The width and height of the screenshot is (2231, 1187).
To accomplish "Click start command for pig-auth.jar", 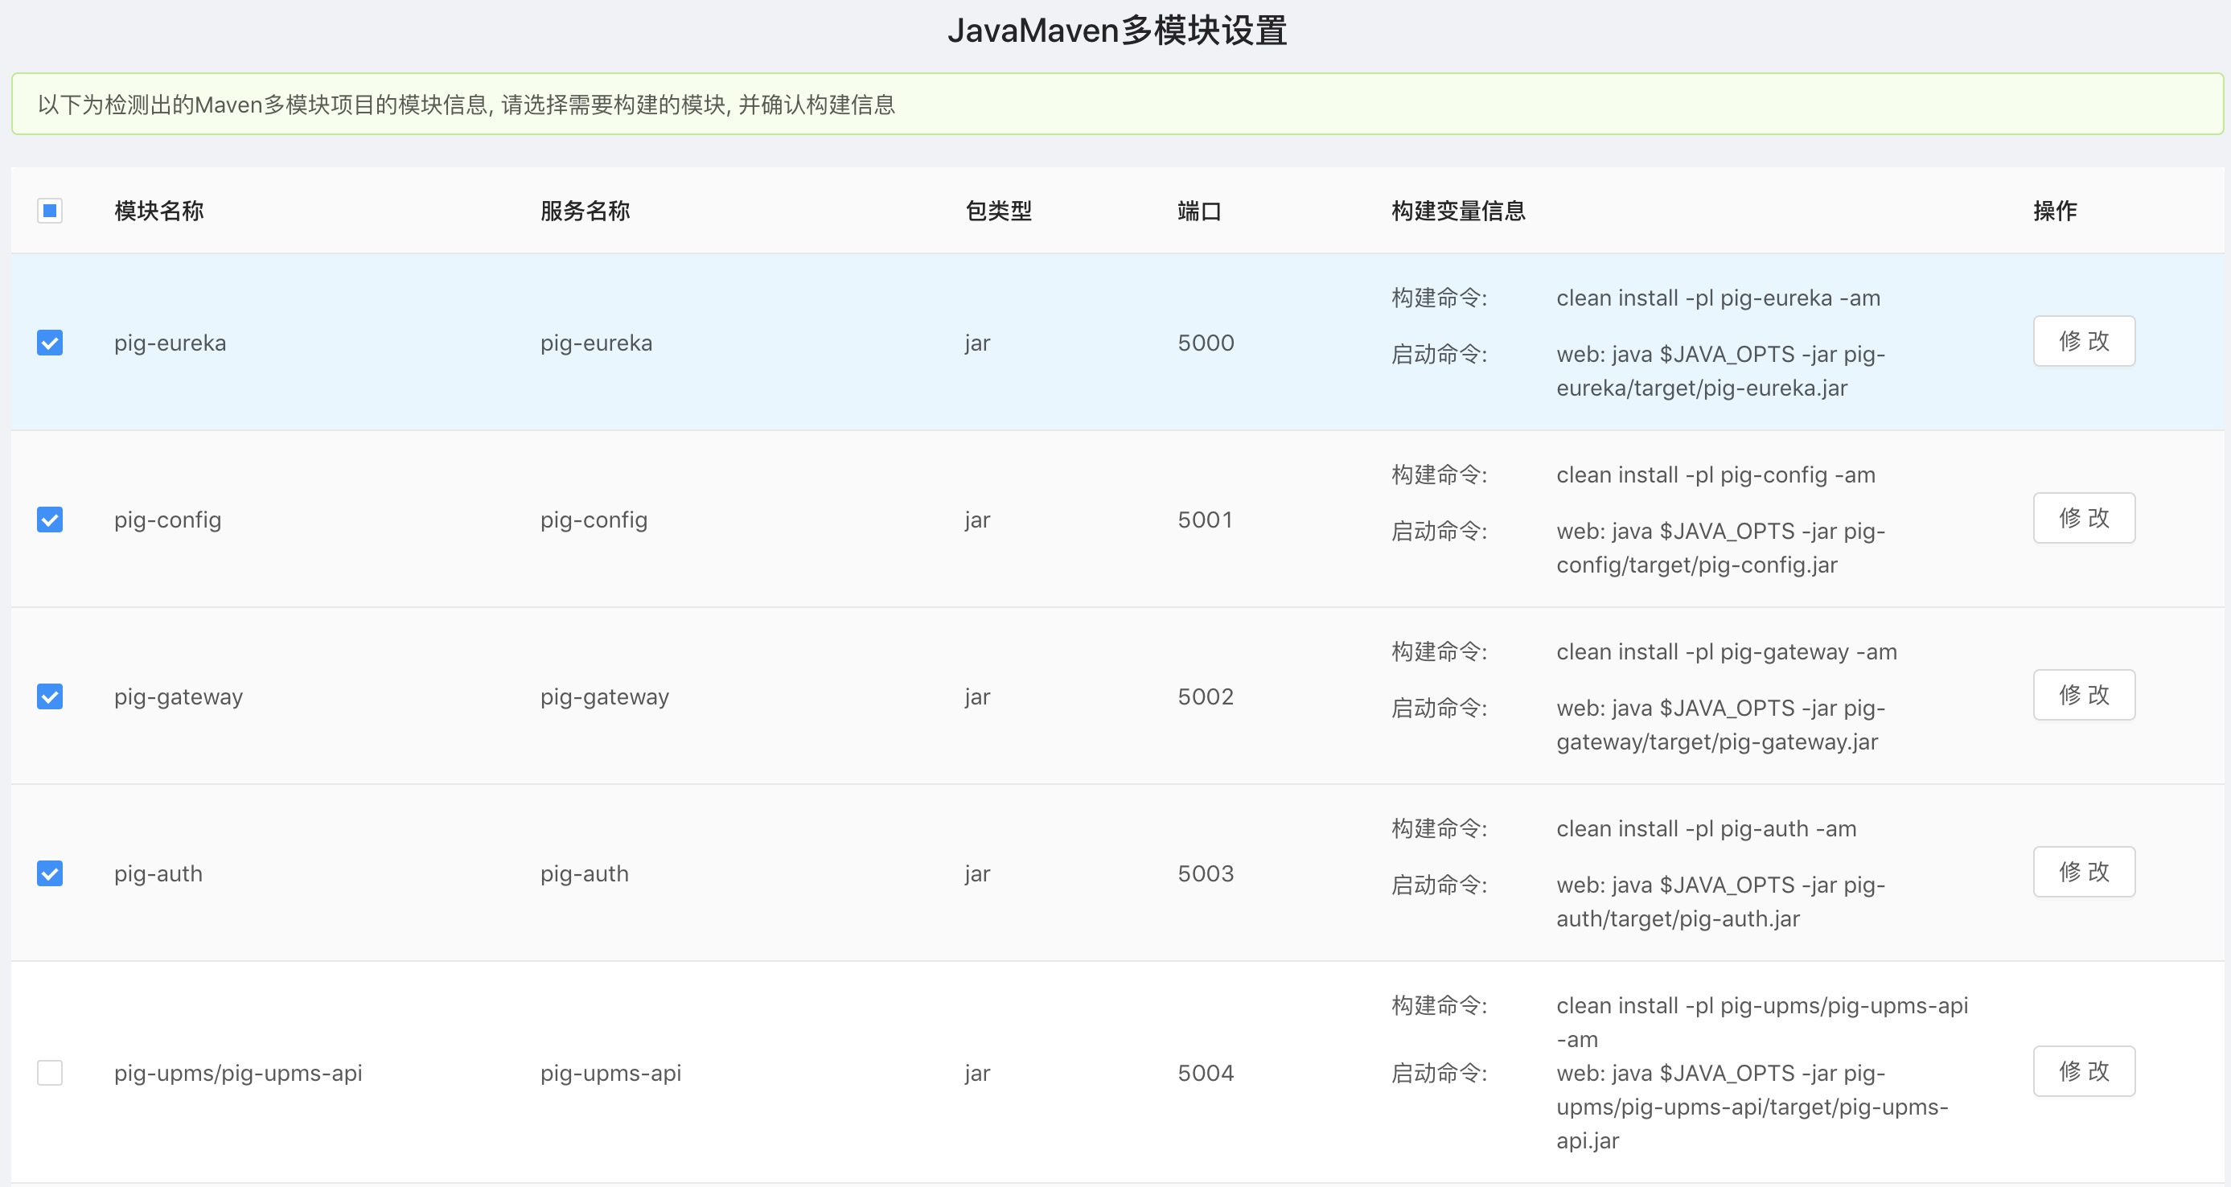I will (1721, 902).
